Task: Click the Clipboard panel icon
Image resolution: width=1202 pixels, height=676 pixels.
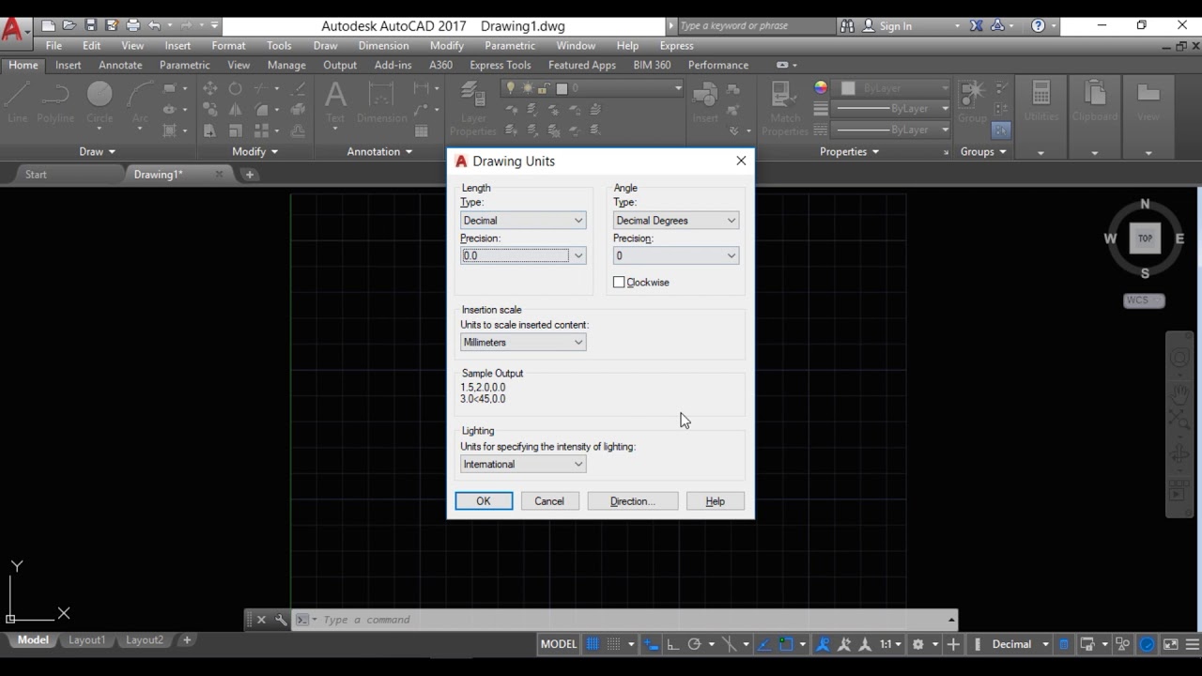Action: pos(1094,101)
